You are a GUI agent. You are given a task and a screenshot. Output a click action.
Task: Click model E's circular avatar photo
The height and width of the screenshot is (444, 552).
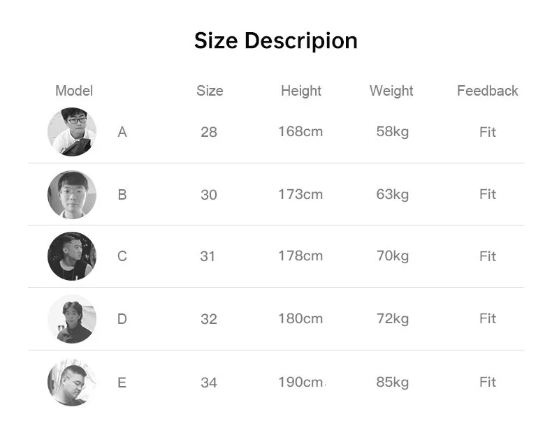pos(72,382)
